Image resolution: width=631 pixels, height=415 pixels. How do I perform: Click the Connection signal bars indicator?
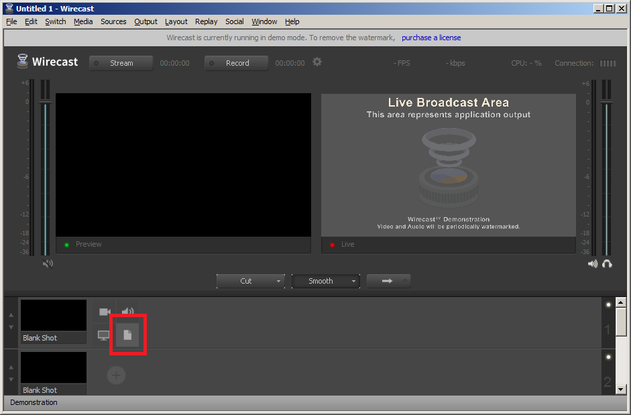pos(608,63)
